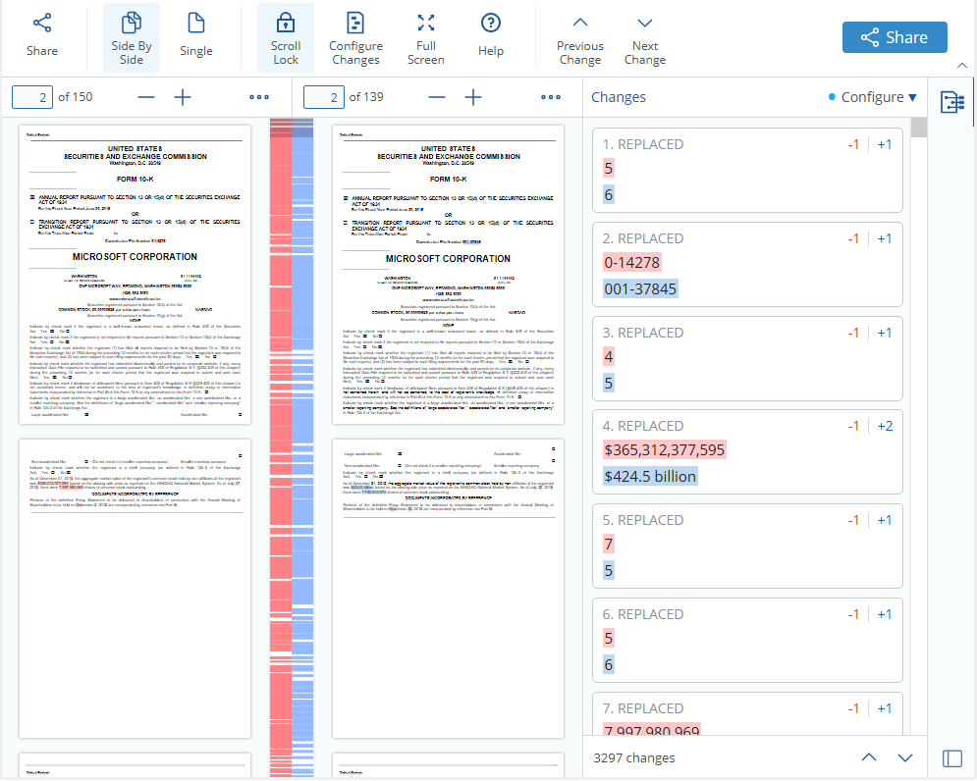Image resolution: width=977 pixels, height=781 pixels.
Task: Open left document second page
Action: (136, 589)
